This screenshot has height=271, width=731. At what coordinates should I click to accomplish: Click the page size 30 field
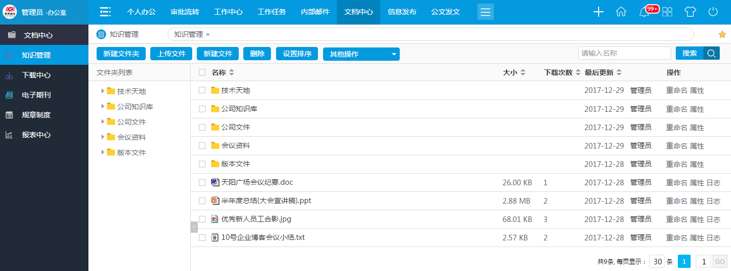click(x=657, y=262)
